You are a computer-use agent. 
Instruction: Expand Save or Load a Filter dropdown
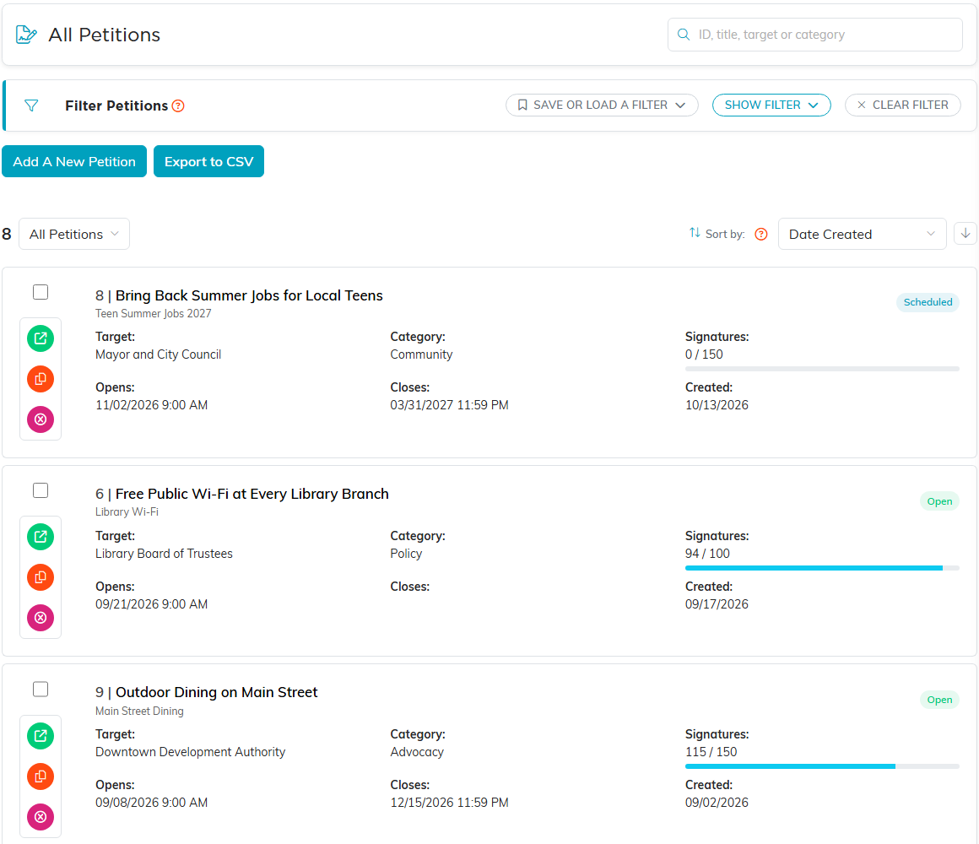click(602, 105)
